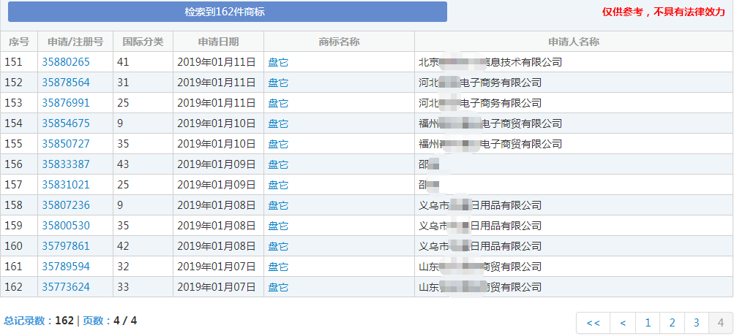
Task: Click the 申请/注册号 column header
Action: 75,42
